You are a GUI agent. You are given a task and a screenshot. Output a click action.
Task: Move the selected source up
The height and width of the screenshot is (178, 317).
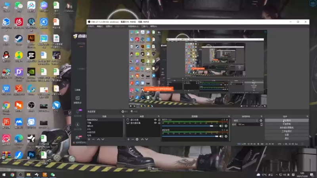142,139
